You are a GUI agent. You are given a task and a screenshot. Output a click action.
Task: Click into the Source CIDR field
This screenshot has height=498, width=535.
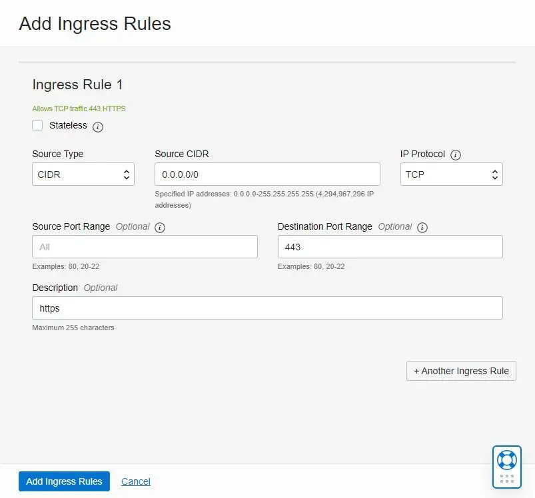(268, 174)
